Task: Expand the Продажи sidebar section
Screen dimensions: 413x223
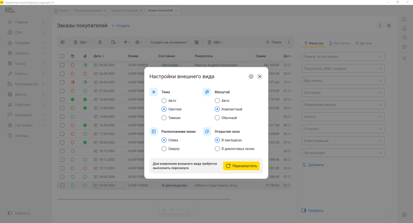Action: pos(26,43)
